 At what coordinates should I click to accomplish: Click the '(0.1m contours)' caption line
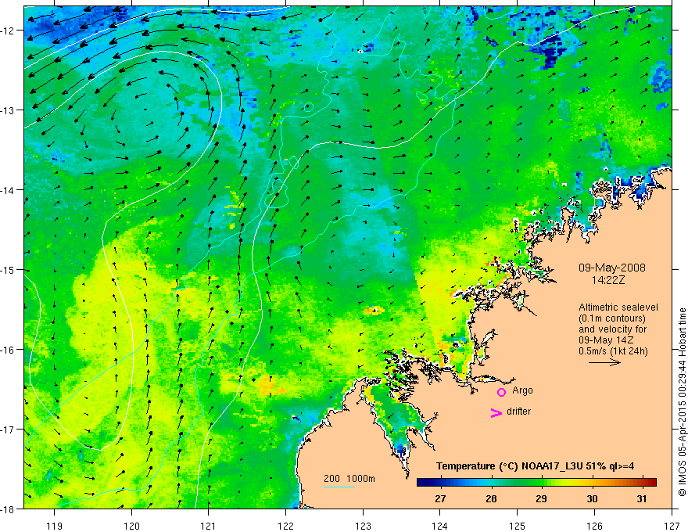[x=612, y=318]
